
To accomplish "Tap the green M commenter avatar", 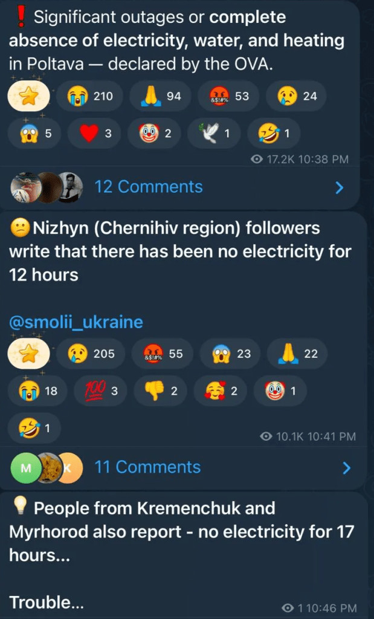I will coord(25,467).
